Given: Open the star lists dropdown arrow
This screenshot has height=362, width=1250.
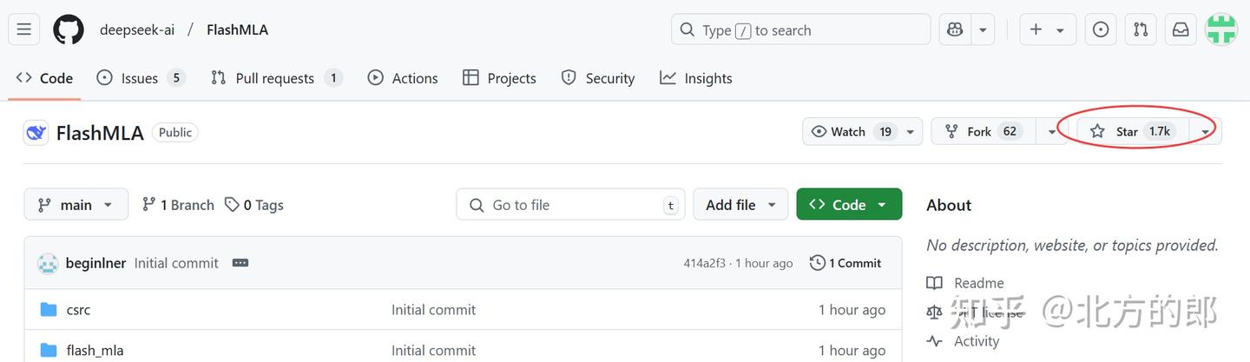Looking at the screenshot, I should tap(1206, 132).
